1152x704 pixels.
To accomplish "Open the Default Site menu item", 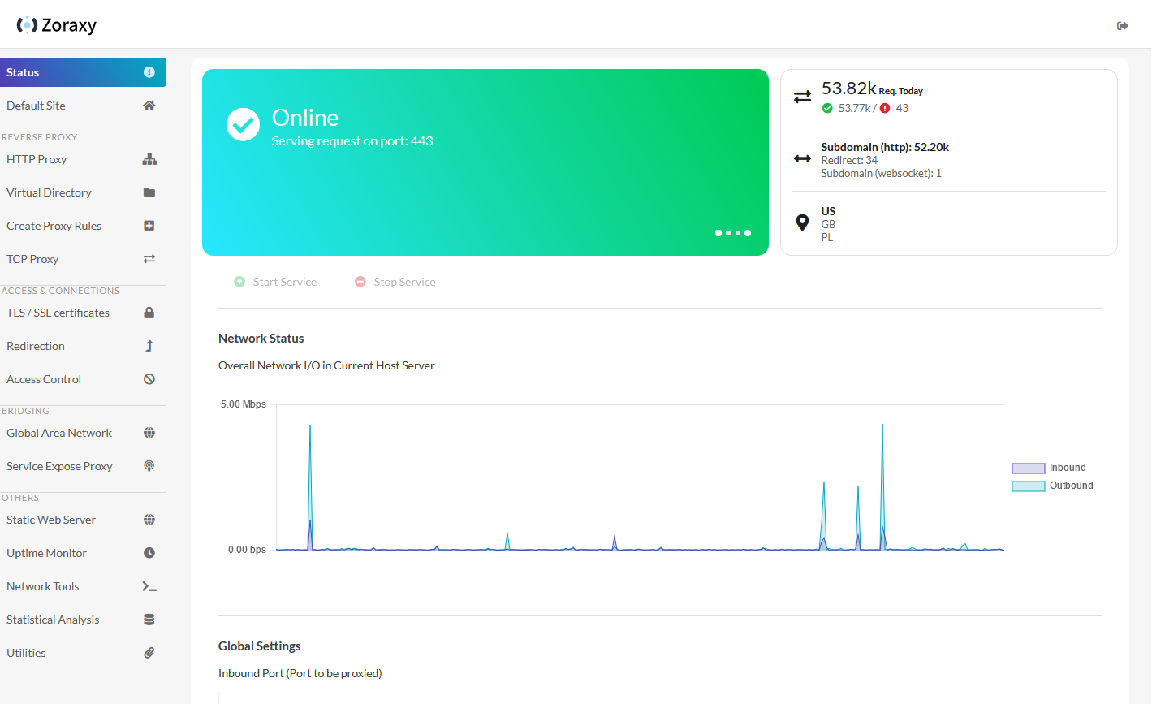I will tap(83, 106).
